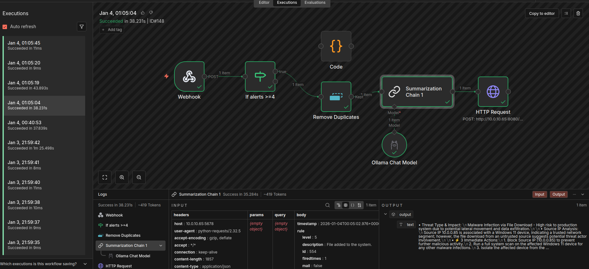589x269 pixels.
Task: Open the Summarization Chain 1 node on canvas
Action: 417,92
